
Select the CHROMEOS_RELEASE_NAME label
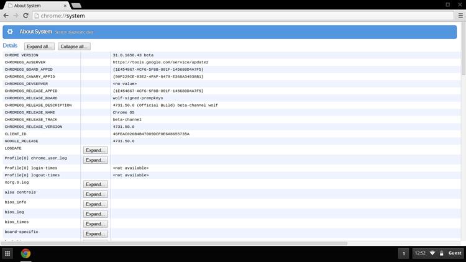(x=30, y=112)
